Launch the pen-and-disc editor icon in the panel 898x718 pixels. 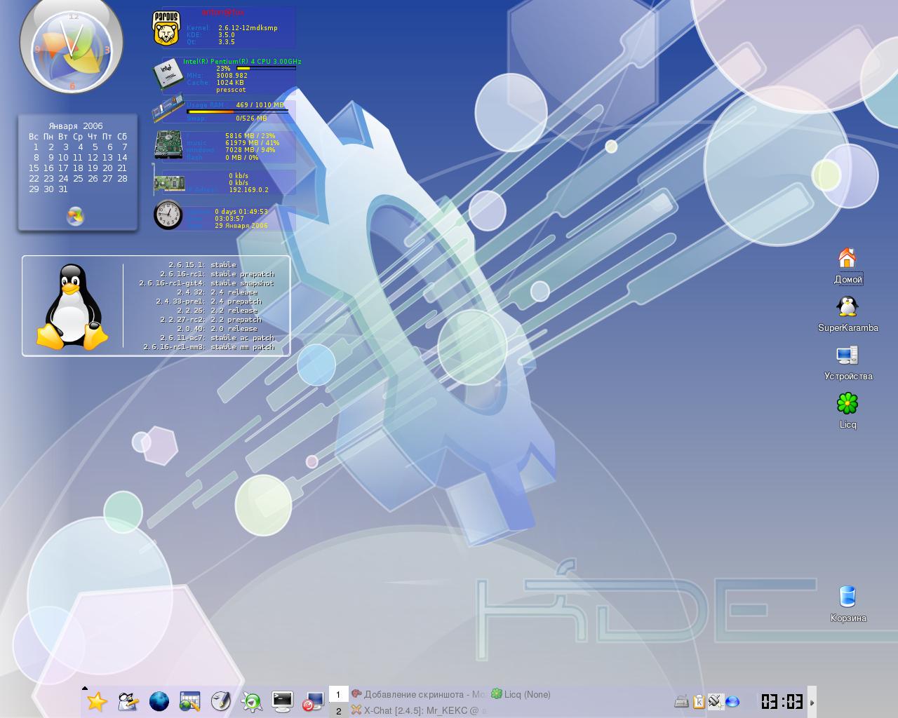(x=221, y=701)
